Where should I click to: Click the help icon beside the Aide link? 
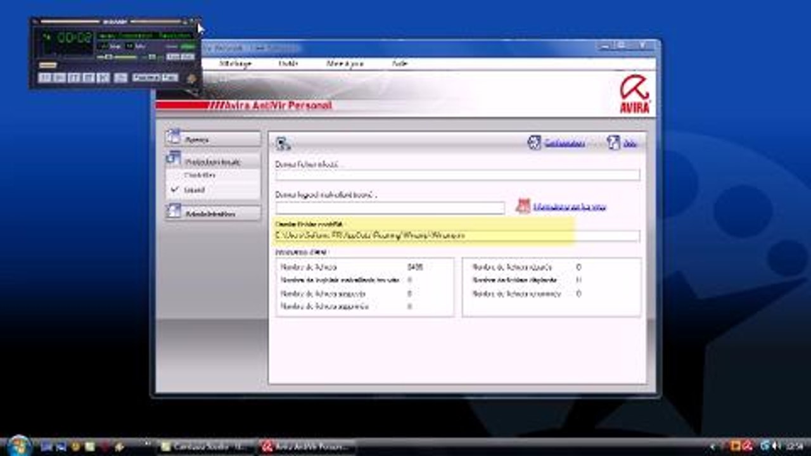[613, 142]
